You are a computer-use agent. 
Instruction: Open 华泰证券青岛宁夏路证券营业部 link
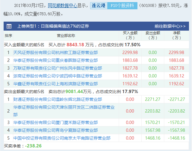click(55, 130)
